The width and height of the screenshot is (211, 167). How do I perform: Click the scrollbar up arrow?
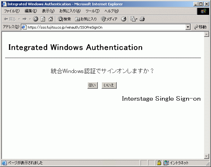pos(206,34)
